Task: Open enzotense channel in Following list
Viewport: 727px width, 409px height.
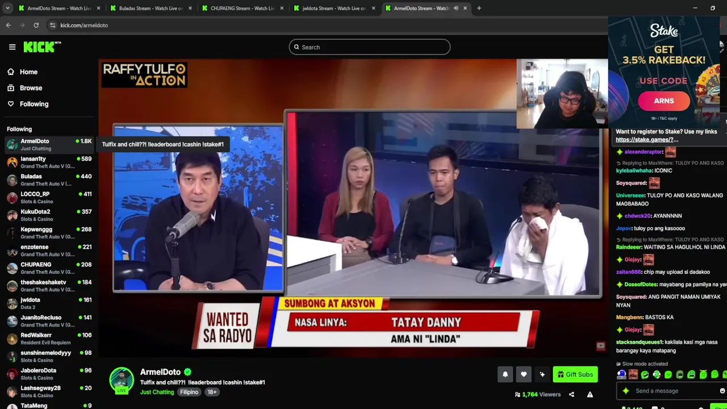Action: [49, 251]
